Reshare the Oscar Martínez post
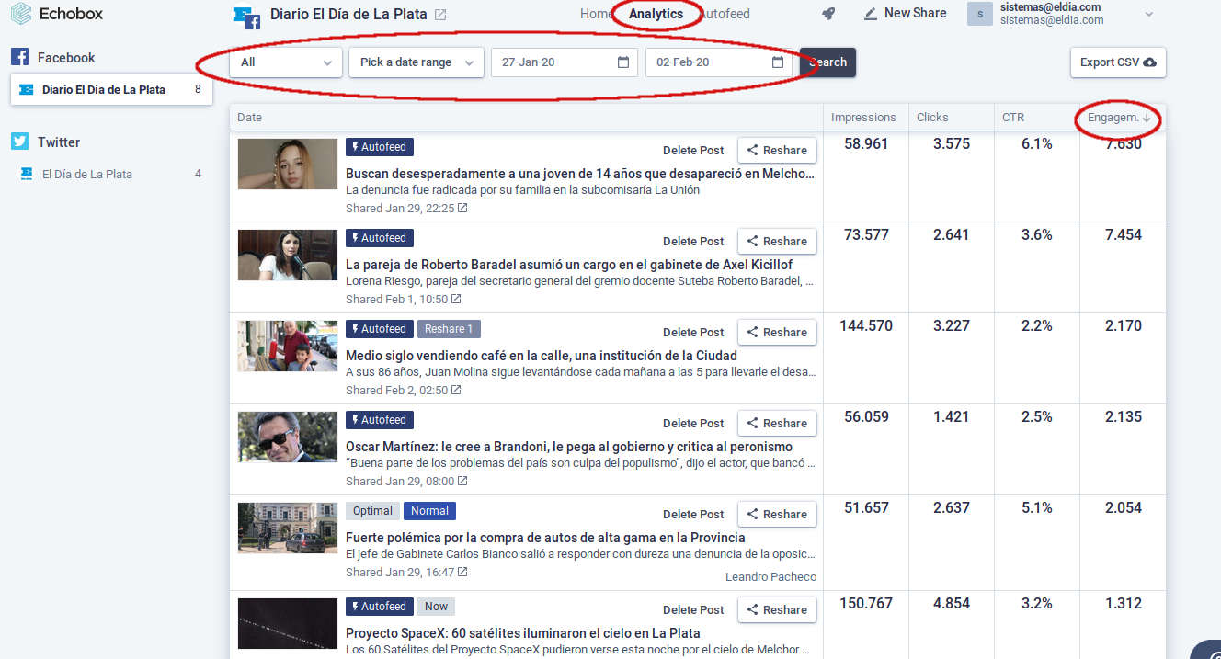 point(777,423)
